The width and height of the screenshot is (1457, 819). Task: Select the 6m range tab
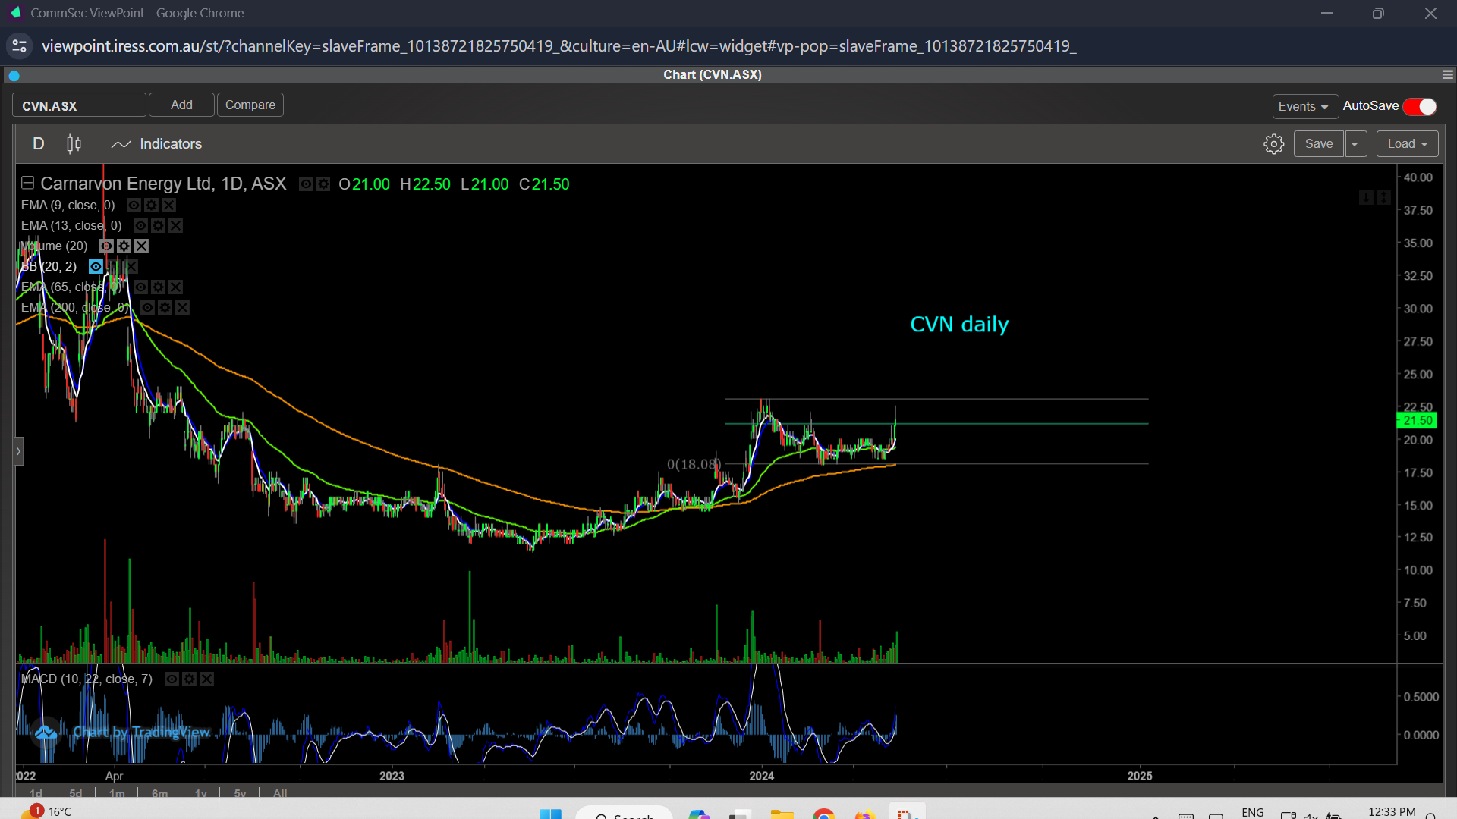(159, 793)
